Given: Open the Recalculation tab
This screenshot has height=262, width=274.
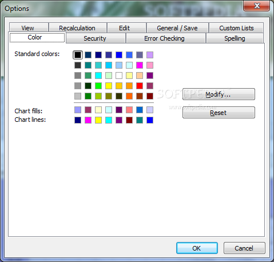Looking at the screenshot, I should 78,28.
